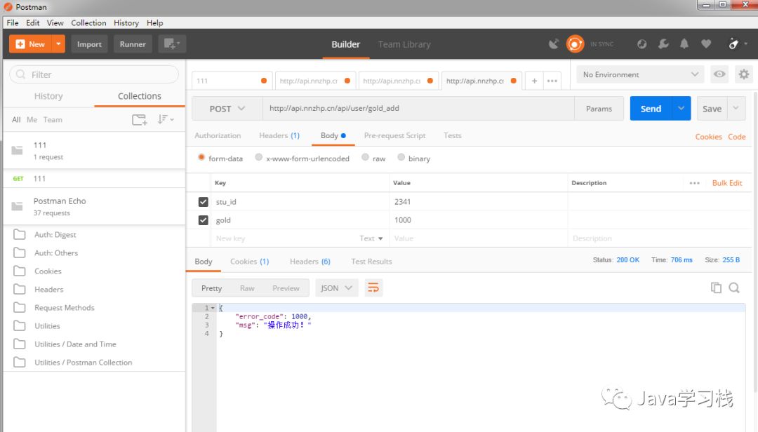Uncheck the stu_id parameter checkbox
The height and width of the screenshot is (432, 758).
click(x=203, y=202)
